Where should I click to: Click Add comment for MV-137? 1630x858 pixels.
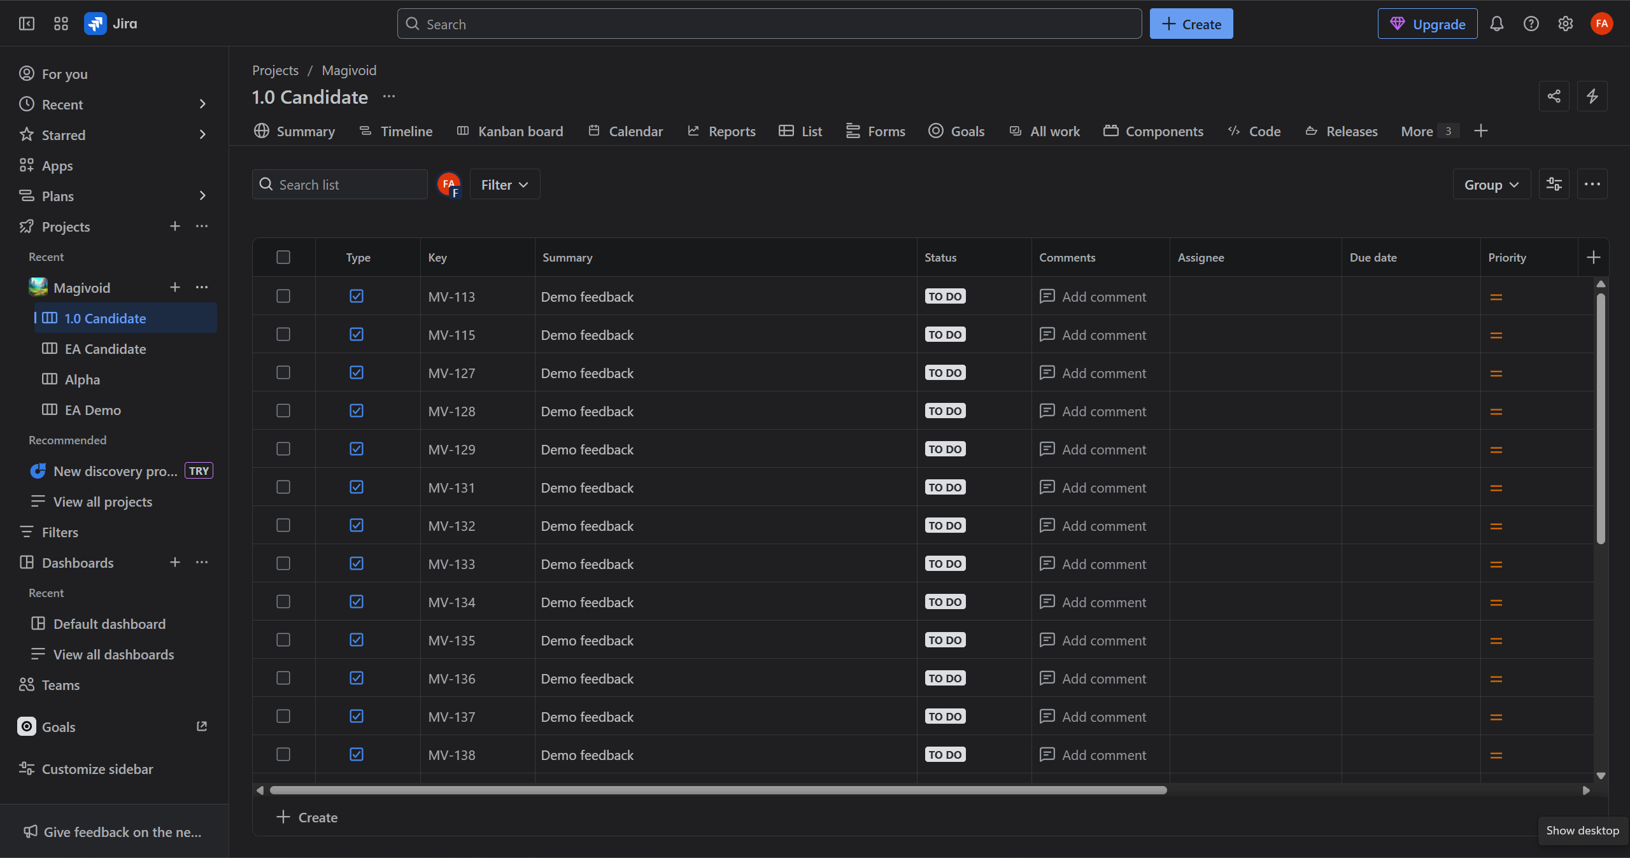(x=1093, y=716)
